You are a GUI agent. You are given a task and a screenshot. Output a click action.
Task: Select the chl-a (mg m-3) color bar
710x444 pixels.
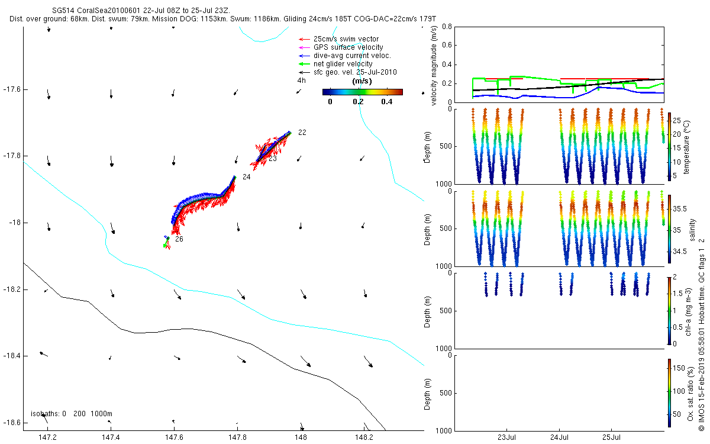669,310
